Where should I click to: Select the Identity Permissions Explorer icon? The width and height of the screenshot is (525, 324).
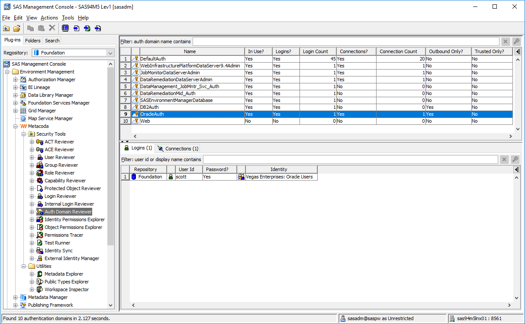(40, 219)
